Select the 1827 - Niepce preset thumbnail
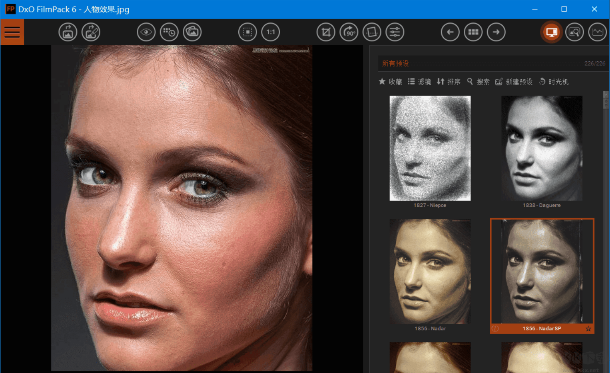 430,148
